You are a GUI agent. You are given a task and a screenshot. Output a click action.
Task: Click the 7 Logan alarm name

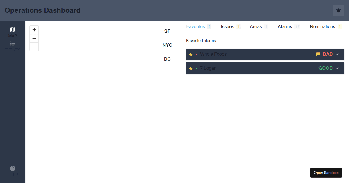[208, 68]
